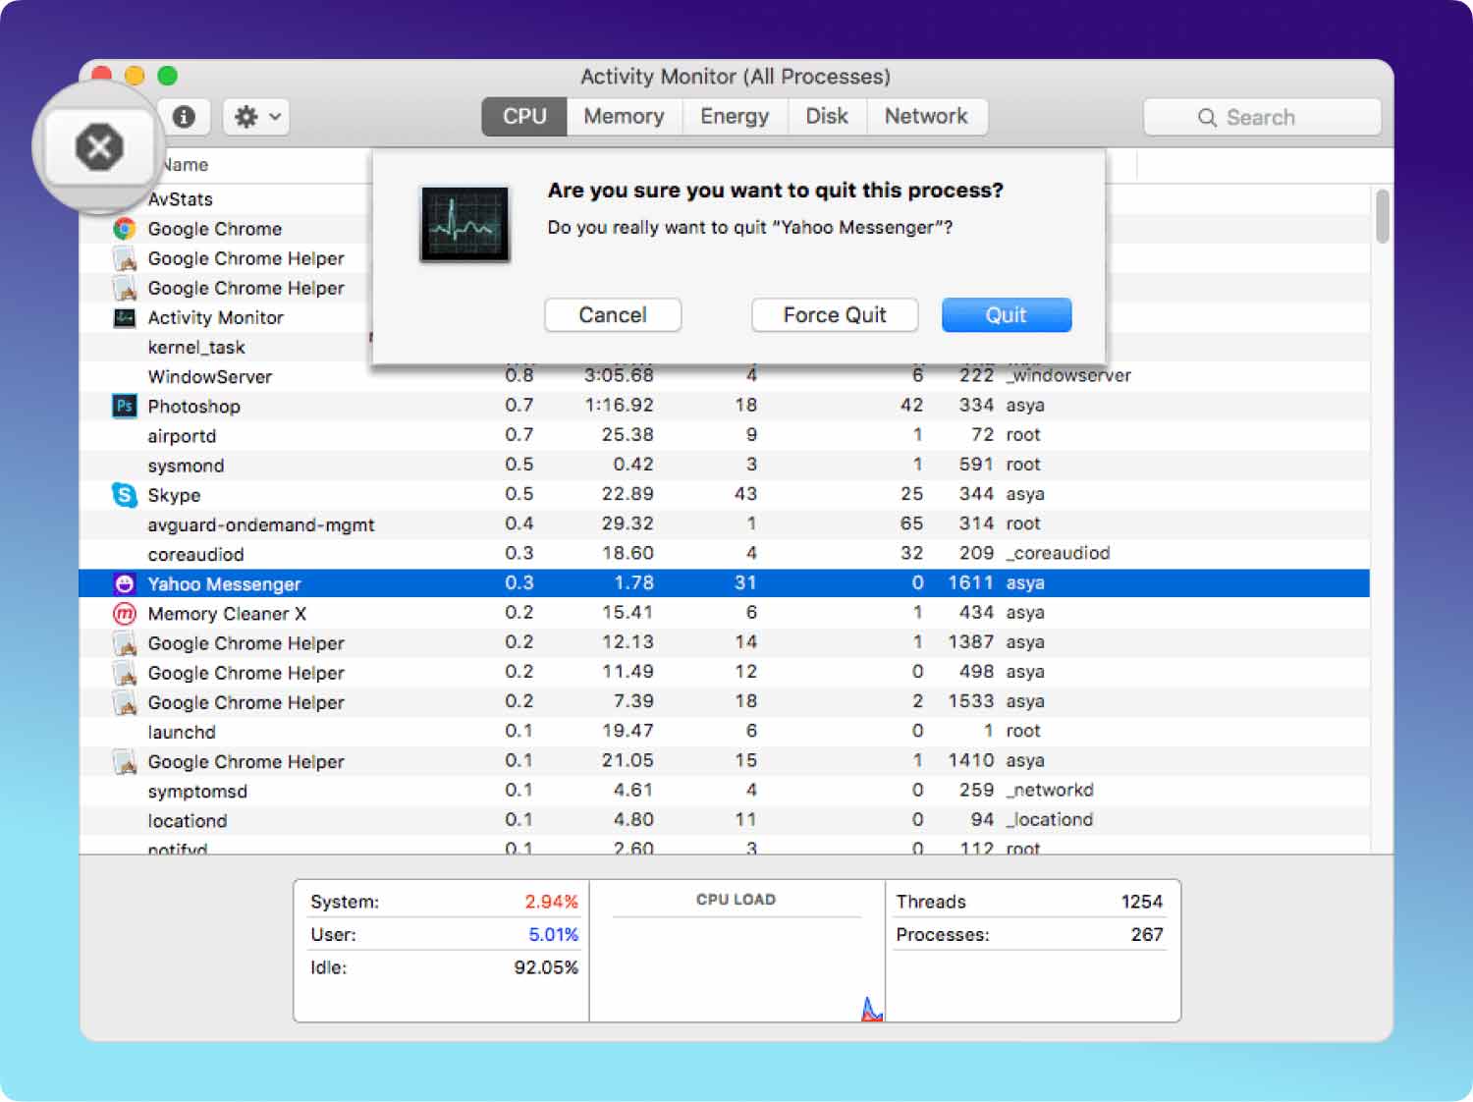Click the Force Quit button
Viewport: 1473px width, 1102px height.
point(835,315)
